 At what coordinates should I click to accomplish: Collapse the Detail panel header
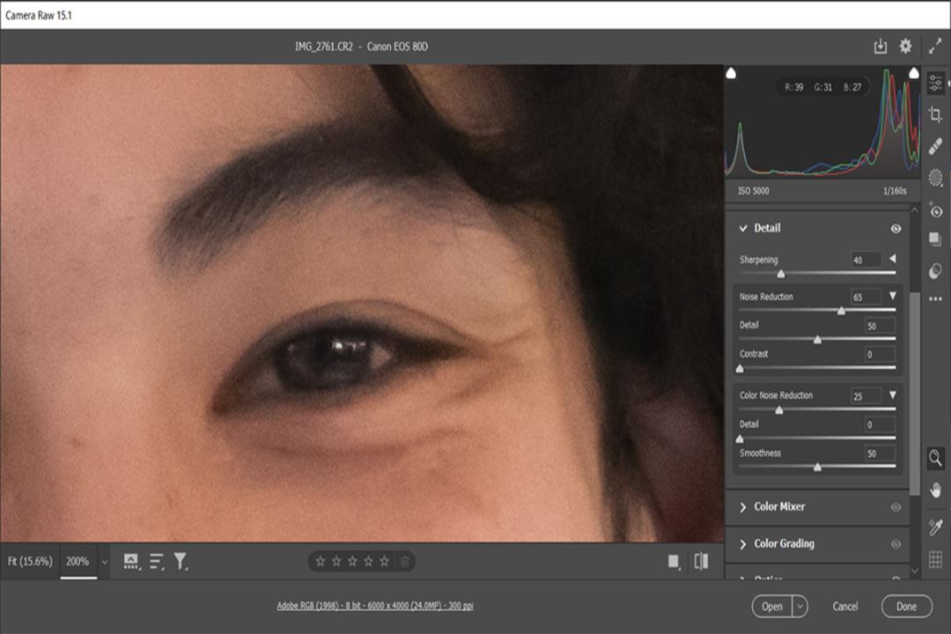click(743, 228)
